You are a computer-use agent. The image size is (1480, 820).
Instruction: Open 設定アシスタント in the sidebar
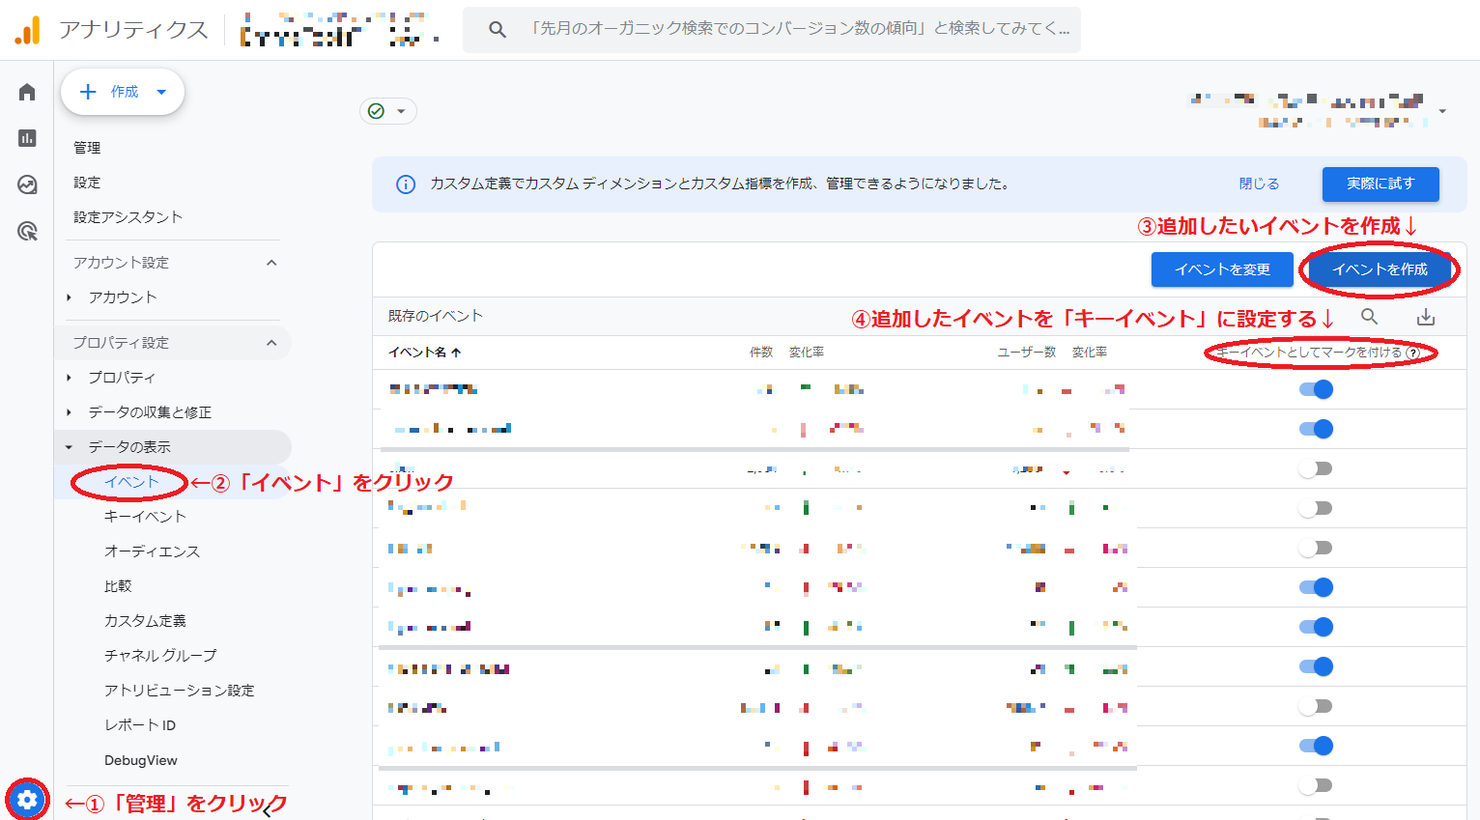(x=128, y=217)
